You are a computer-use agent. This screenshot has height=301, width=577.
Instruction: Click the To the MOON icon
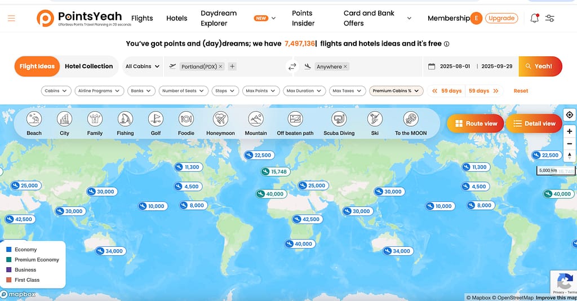tap(410, 119)
